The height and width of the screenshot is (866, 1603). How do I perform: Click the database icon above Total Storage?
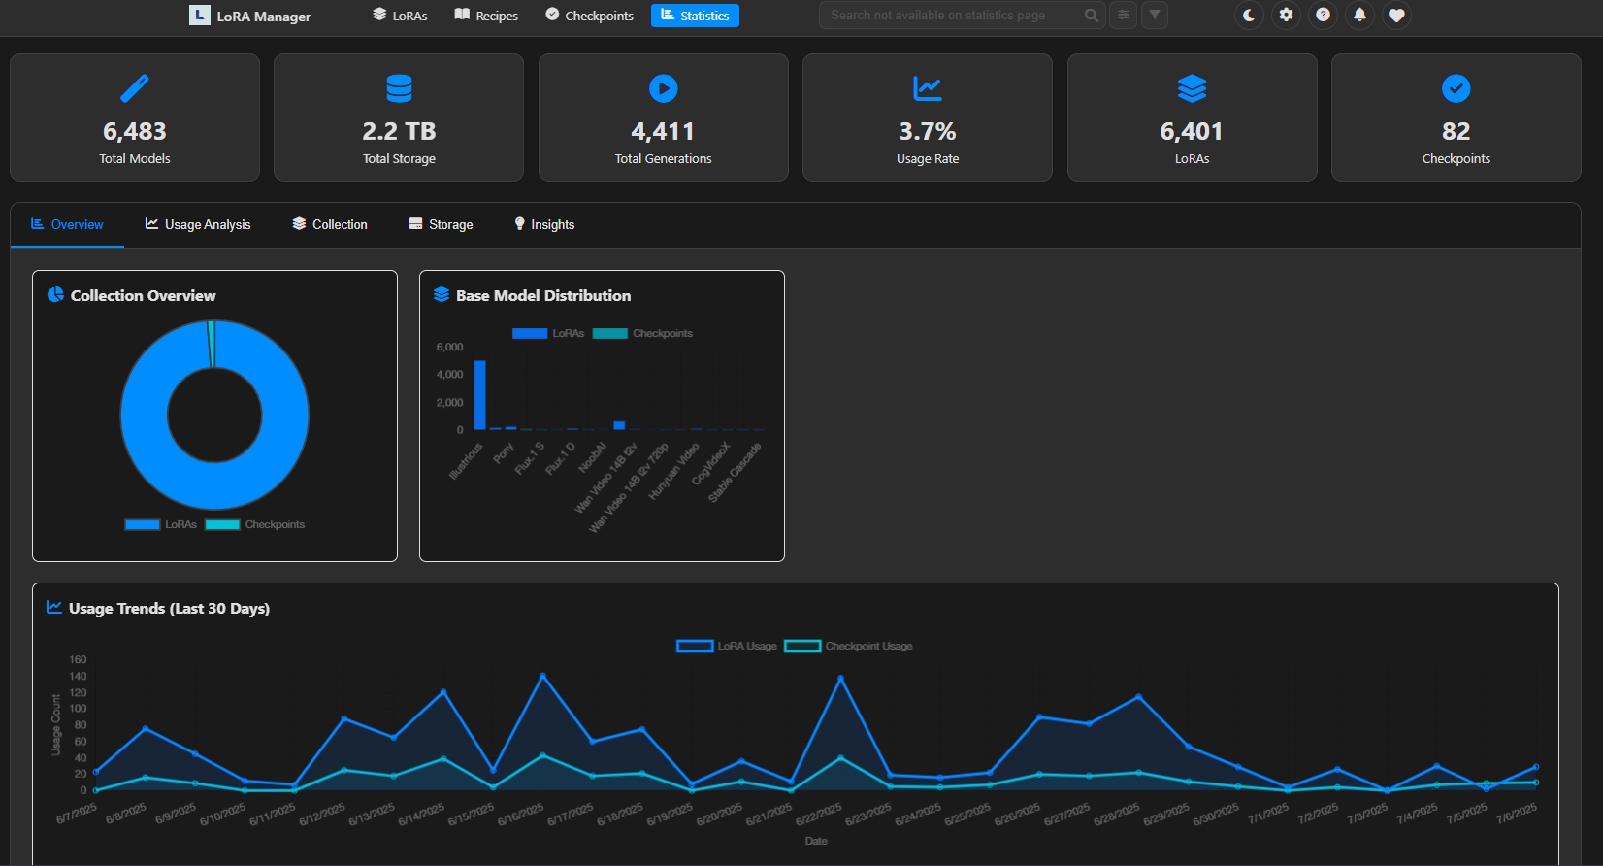coord(399,88)
